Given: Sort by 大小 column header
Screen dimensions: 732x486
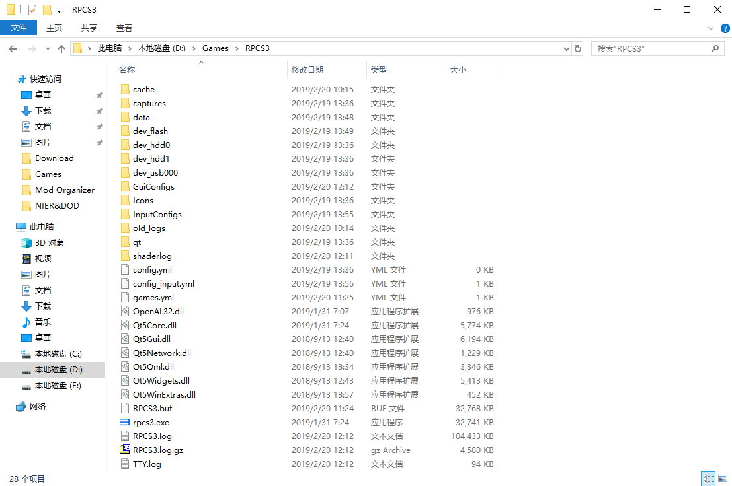Looking at the screenshot, I should [458, 70].
